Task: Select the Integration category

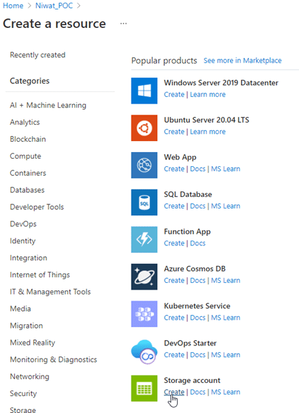Action: coord(29,258)
